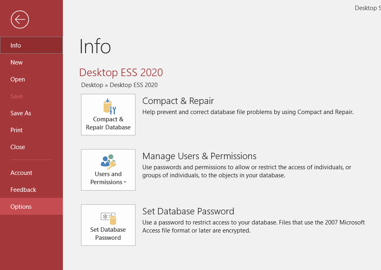Click the Manage Users & Permissions heading
Screen dimensions: 381x270
tap(199, 156)
